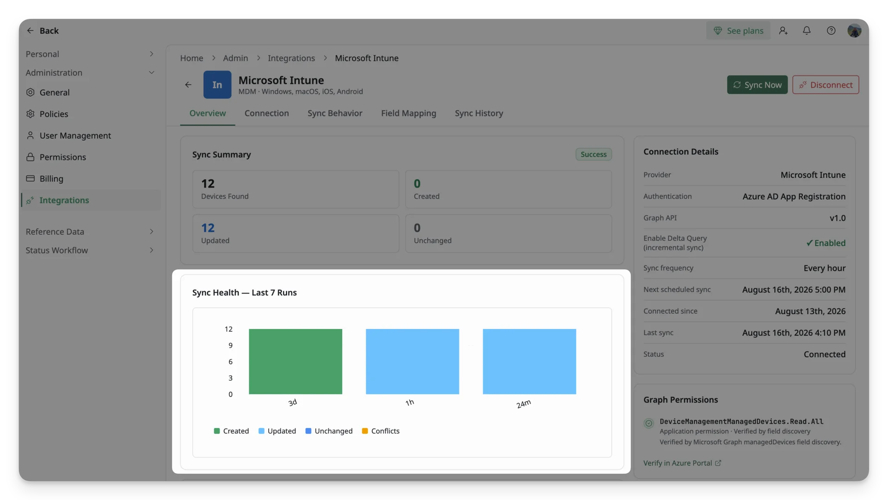The image size is (888, 500).
Task: Switch to the Overview tab
Action: click(x=208, y=113)
